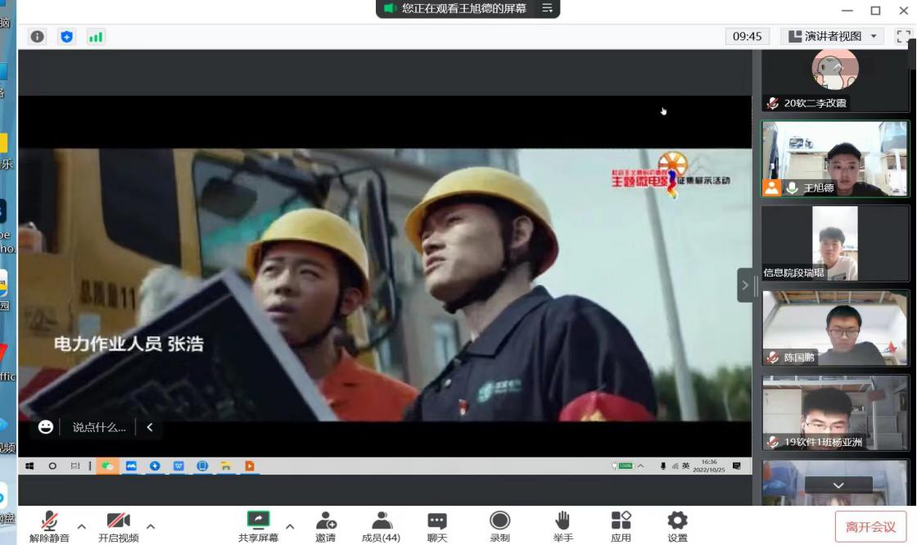Click the 说点什么... chat input

tap(99, 427)
